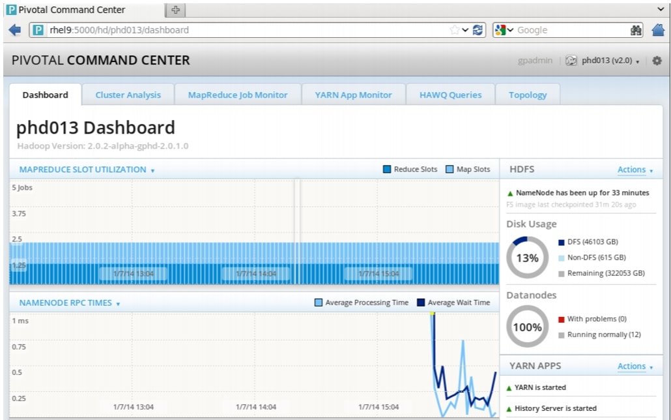Open the MapReduce Job Monitor tab
The image size is (671, 420).
(x=238, y=95)
